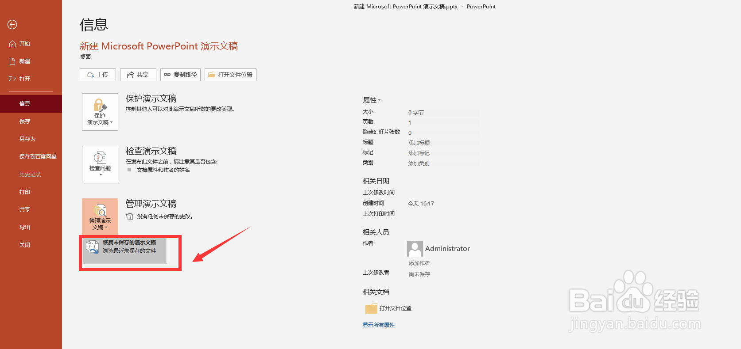This screenshot has width=741, height=349.
Task: Open the 保护演示文稿 dropdown button
Action: coord(100,112)
